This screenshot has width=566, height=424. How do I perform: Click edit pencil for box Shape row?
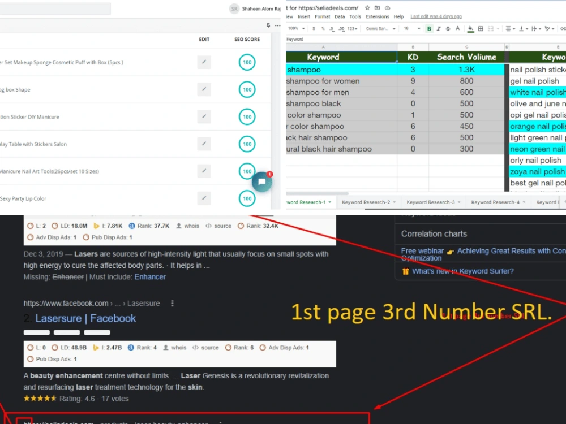(204, 89)
